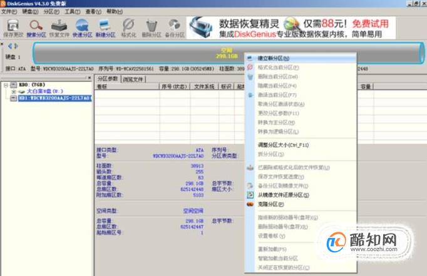The image size is (427, 276).
Task: Close the left disk tree panel
Action: tap(90, 77)
